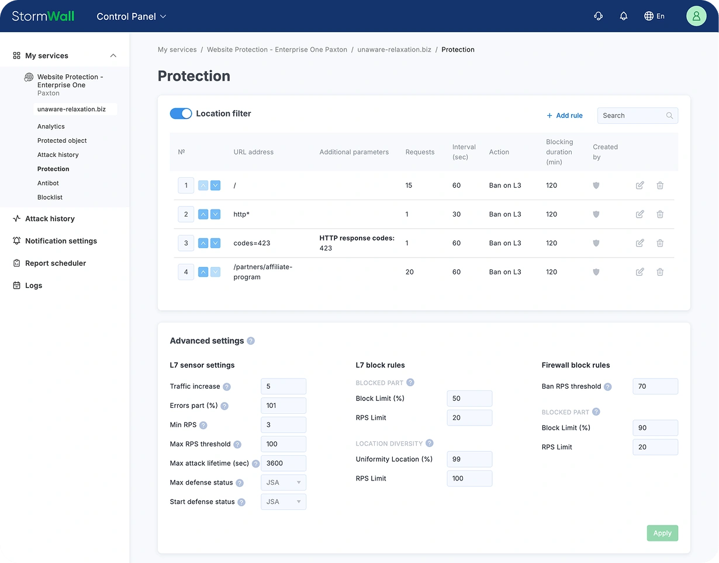Image resolution: width=719 pixels, height=563 pixels.
Task: Move rule 1 down
Action: [215, 186]
